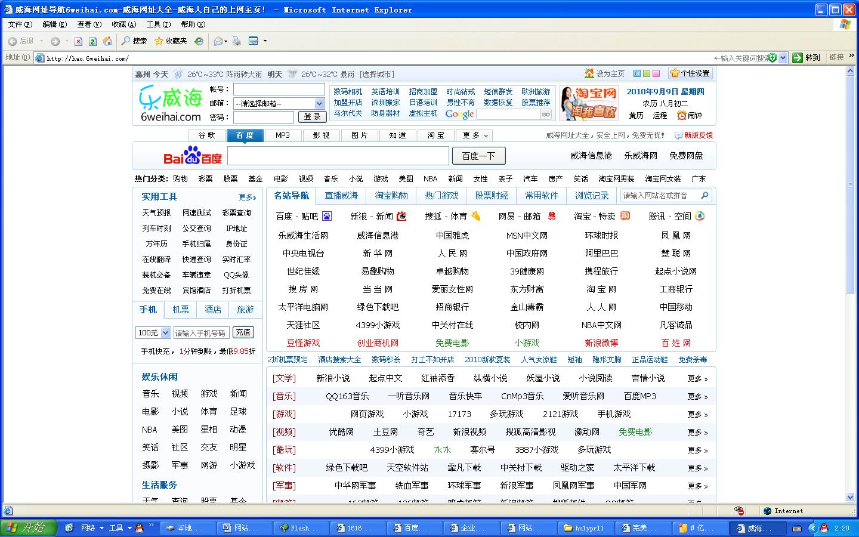This screenshot has width=859, height=537.
Task: Open the 文件 menu
Action: [20, 24]
